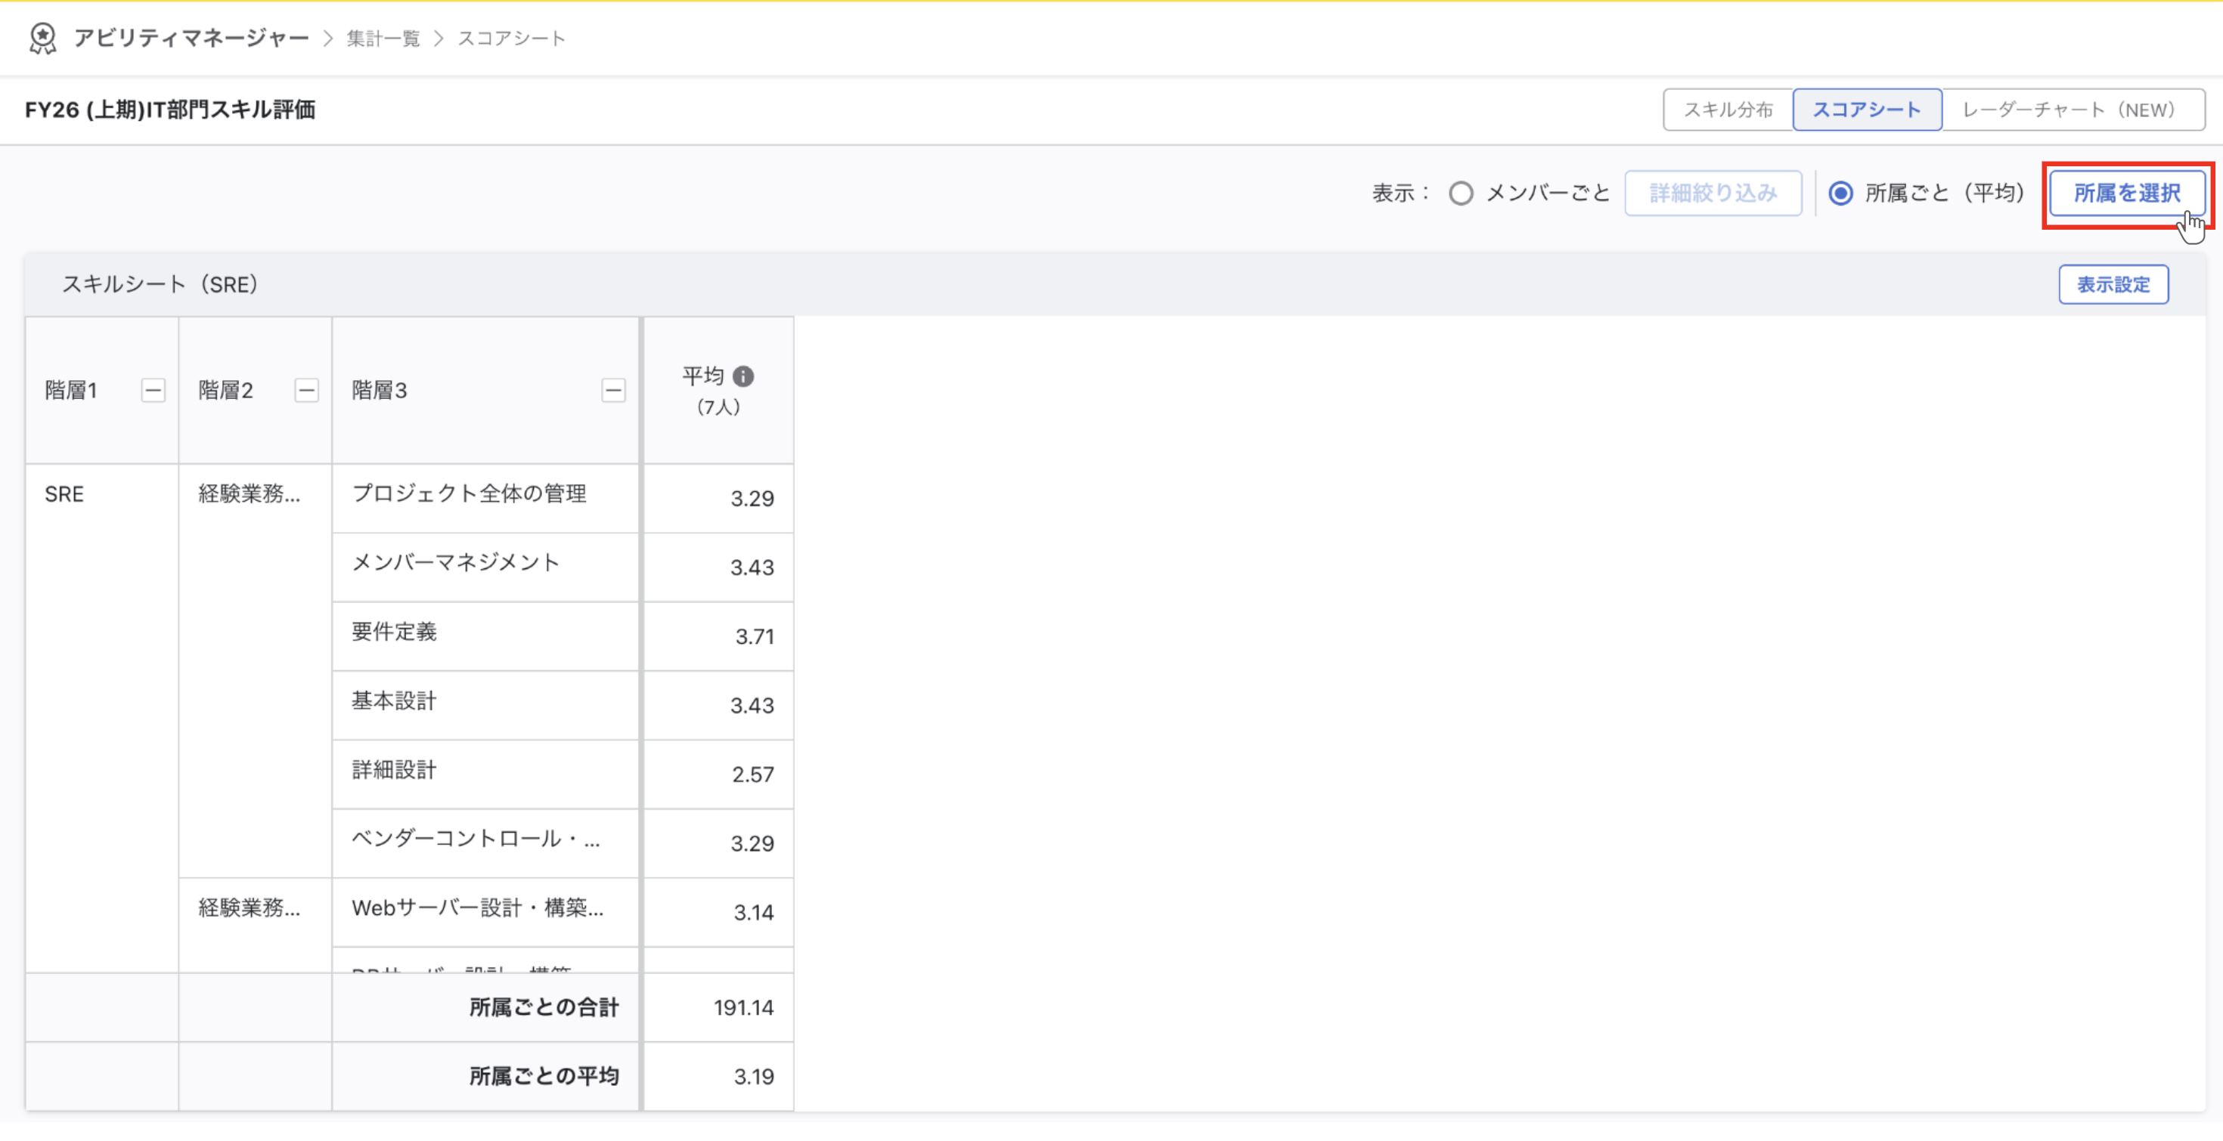Click the 所属を選択 button
Screen dimensions: 2223x1141
(x=2126, y=193)
